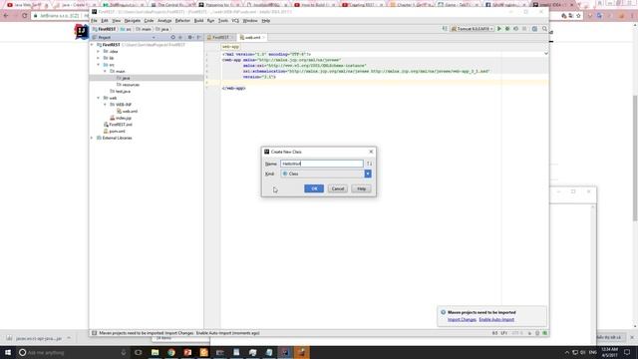Open File Explorer from taskbar

coord(156,352)
